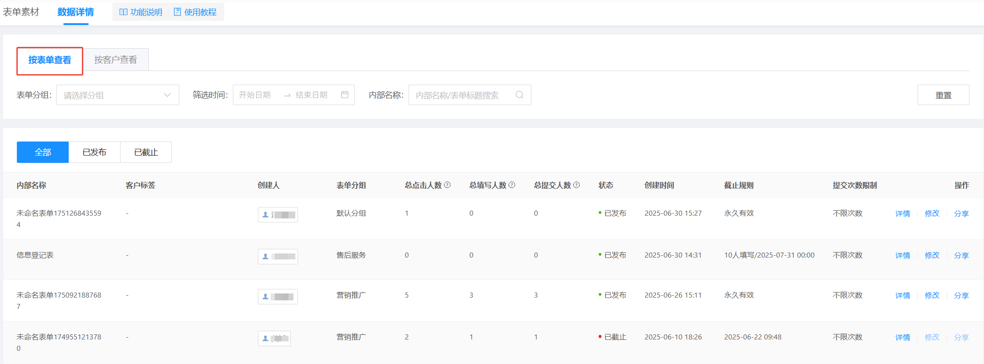This screenshot has width=984, height=364.
Task: Click 修改 for 未命名表单1751268435594
Action: click(932, 213)
